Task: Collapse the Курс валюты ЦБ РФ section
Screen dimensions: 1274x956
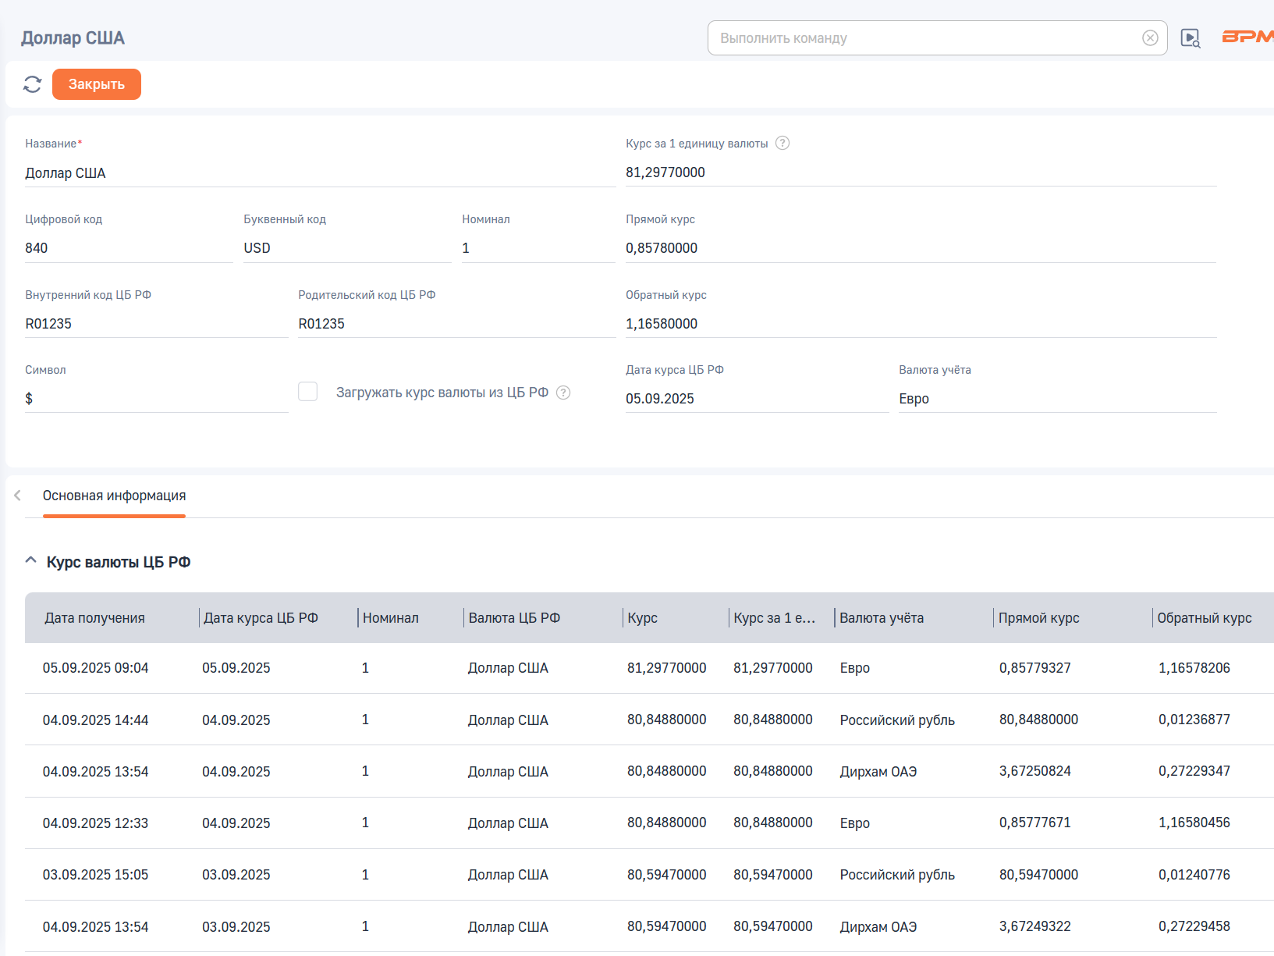Action: click(30, 561)
